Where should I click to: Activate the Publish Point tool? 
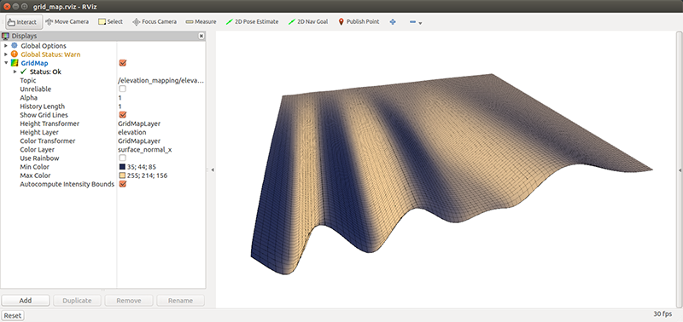click(x=359, y=22)
